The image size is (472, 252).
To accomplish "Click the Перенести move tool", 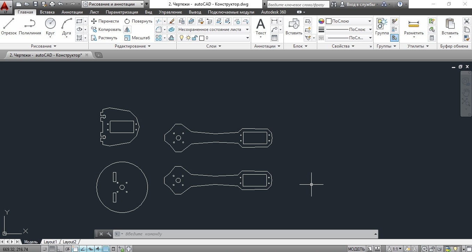I will (x=105, y=21).
